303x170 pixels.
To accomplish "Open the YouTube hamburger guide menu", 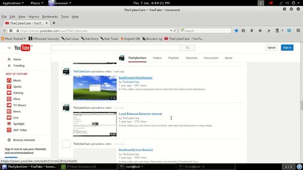I will [x=9, y=48].
